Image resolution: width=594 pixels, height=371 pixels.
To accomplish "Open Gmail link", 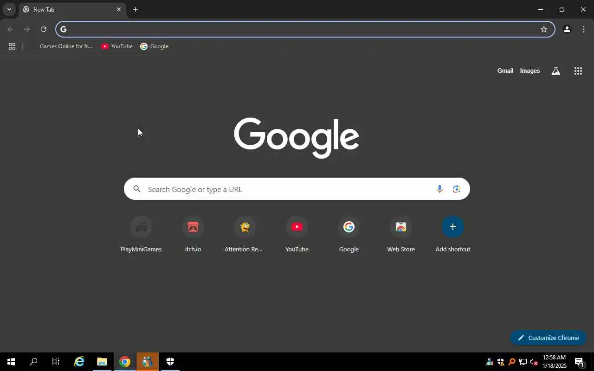I will click(505, 71).
